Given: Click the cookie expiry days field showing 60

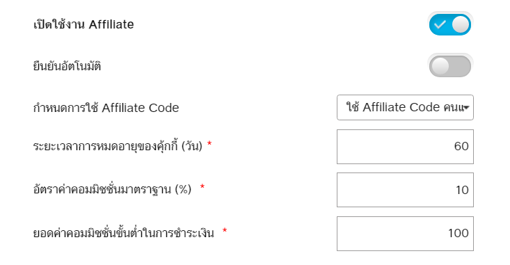Looking at the screenshot, I should click(x=405, y=147).
